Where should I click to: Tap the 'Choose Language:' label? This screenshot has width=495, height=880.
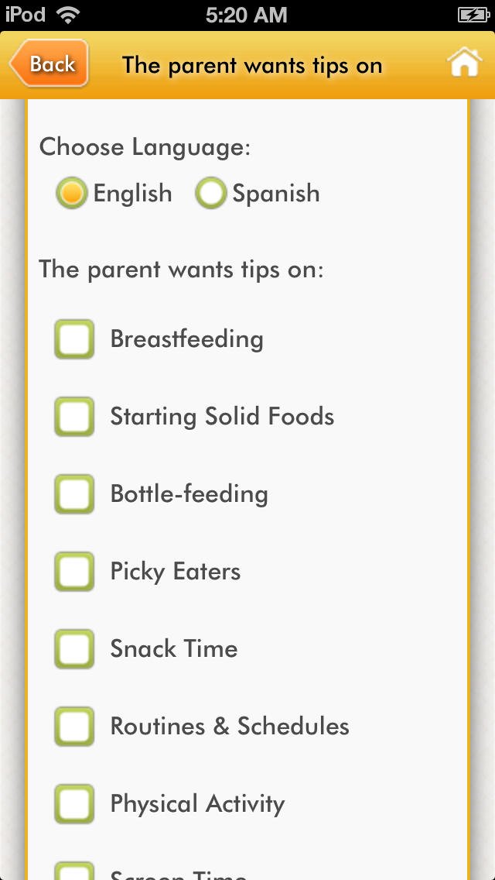pos(145,147)
